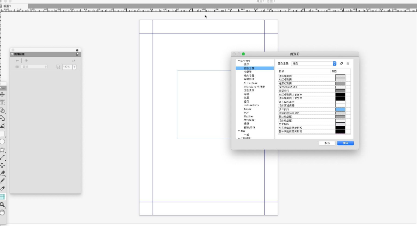
Task: Select 颜色主题 in the preferences tree
Action: [254, 68]
